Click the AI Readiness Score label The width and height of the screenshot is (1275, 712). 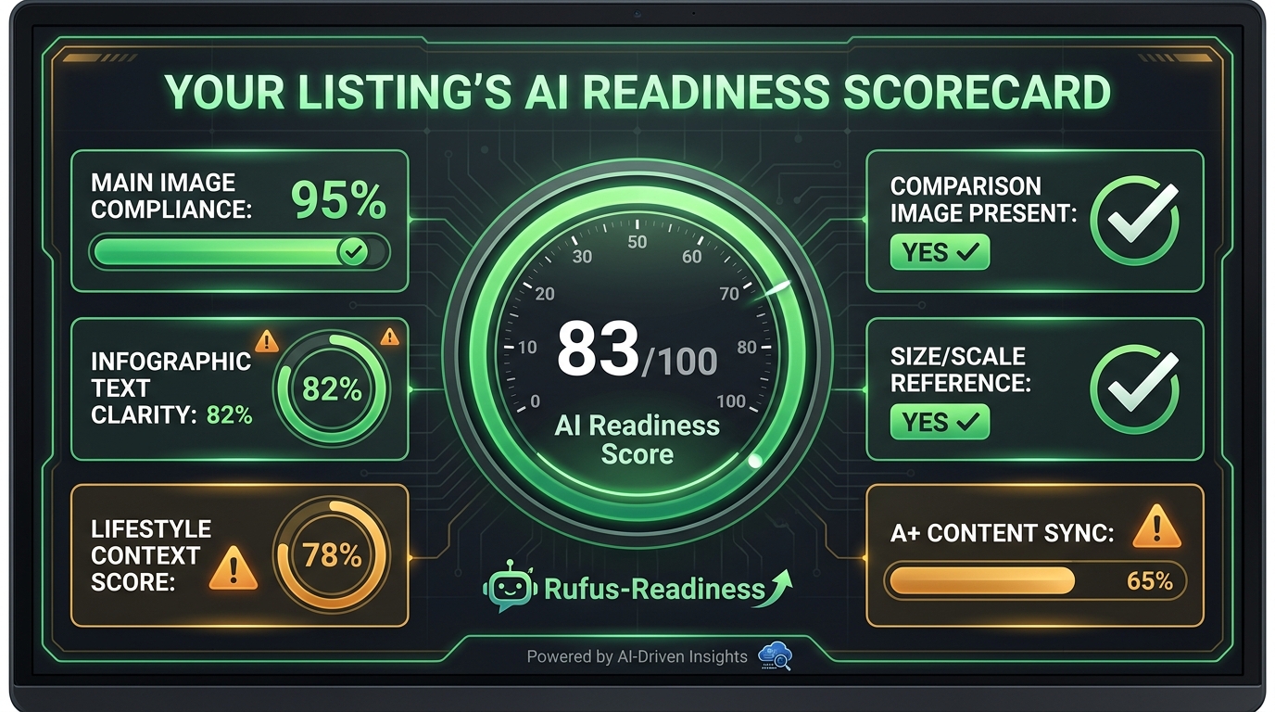(x=637, y=439)
